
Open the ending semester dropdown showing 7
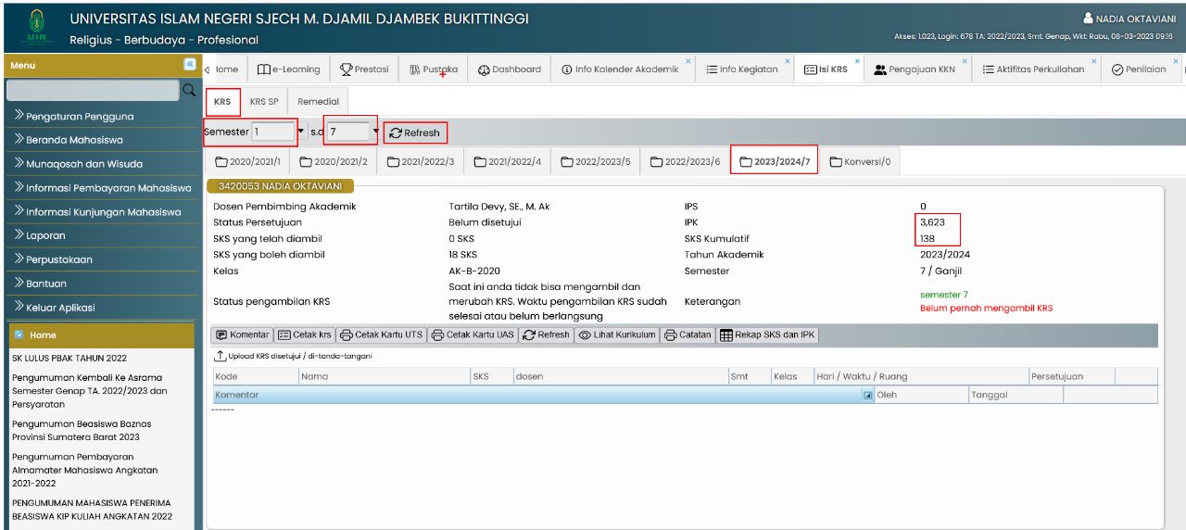pos(375,132)
